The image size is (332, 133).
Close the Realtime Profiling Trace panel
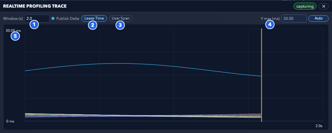click(x=323, y=6)
